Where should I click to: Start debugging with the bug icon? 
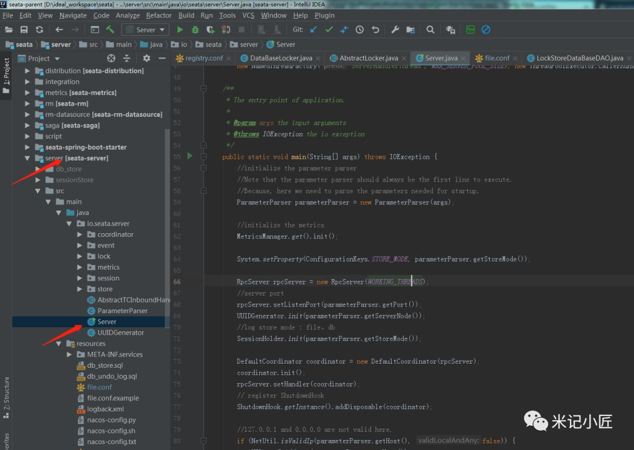(x=195, y=29)
